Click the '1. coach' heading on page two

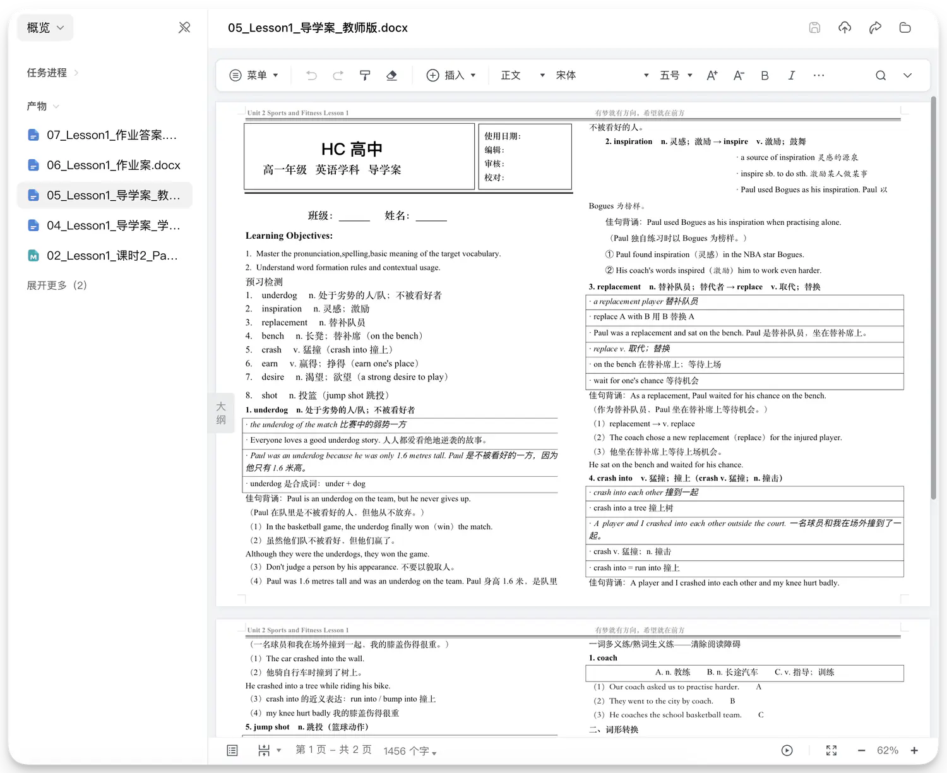coord(603,658)
